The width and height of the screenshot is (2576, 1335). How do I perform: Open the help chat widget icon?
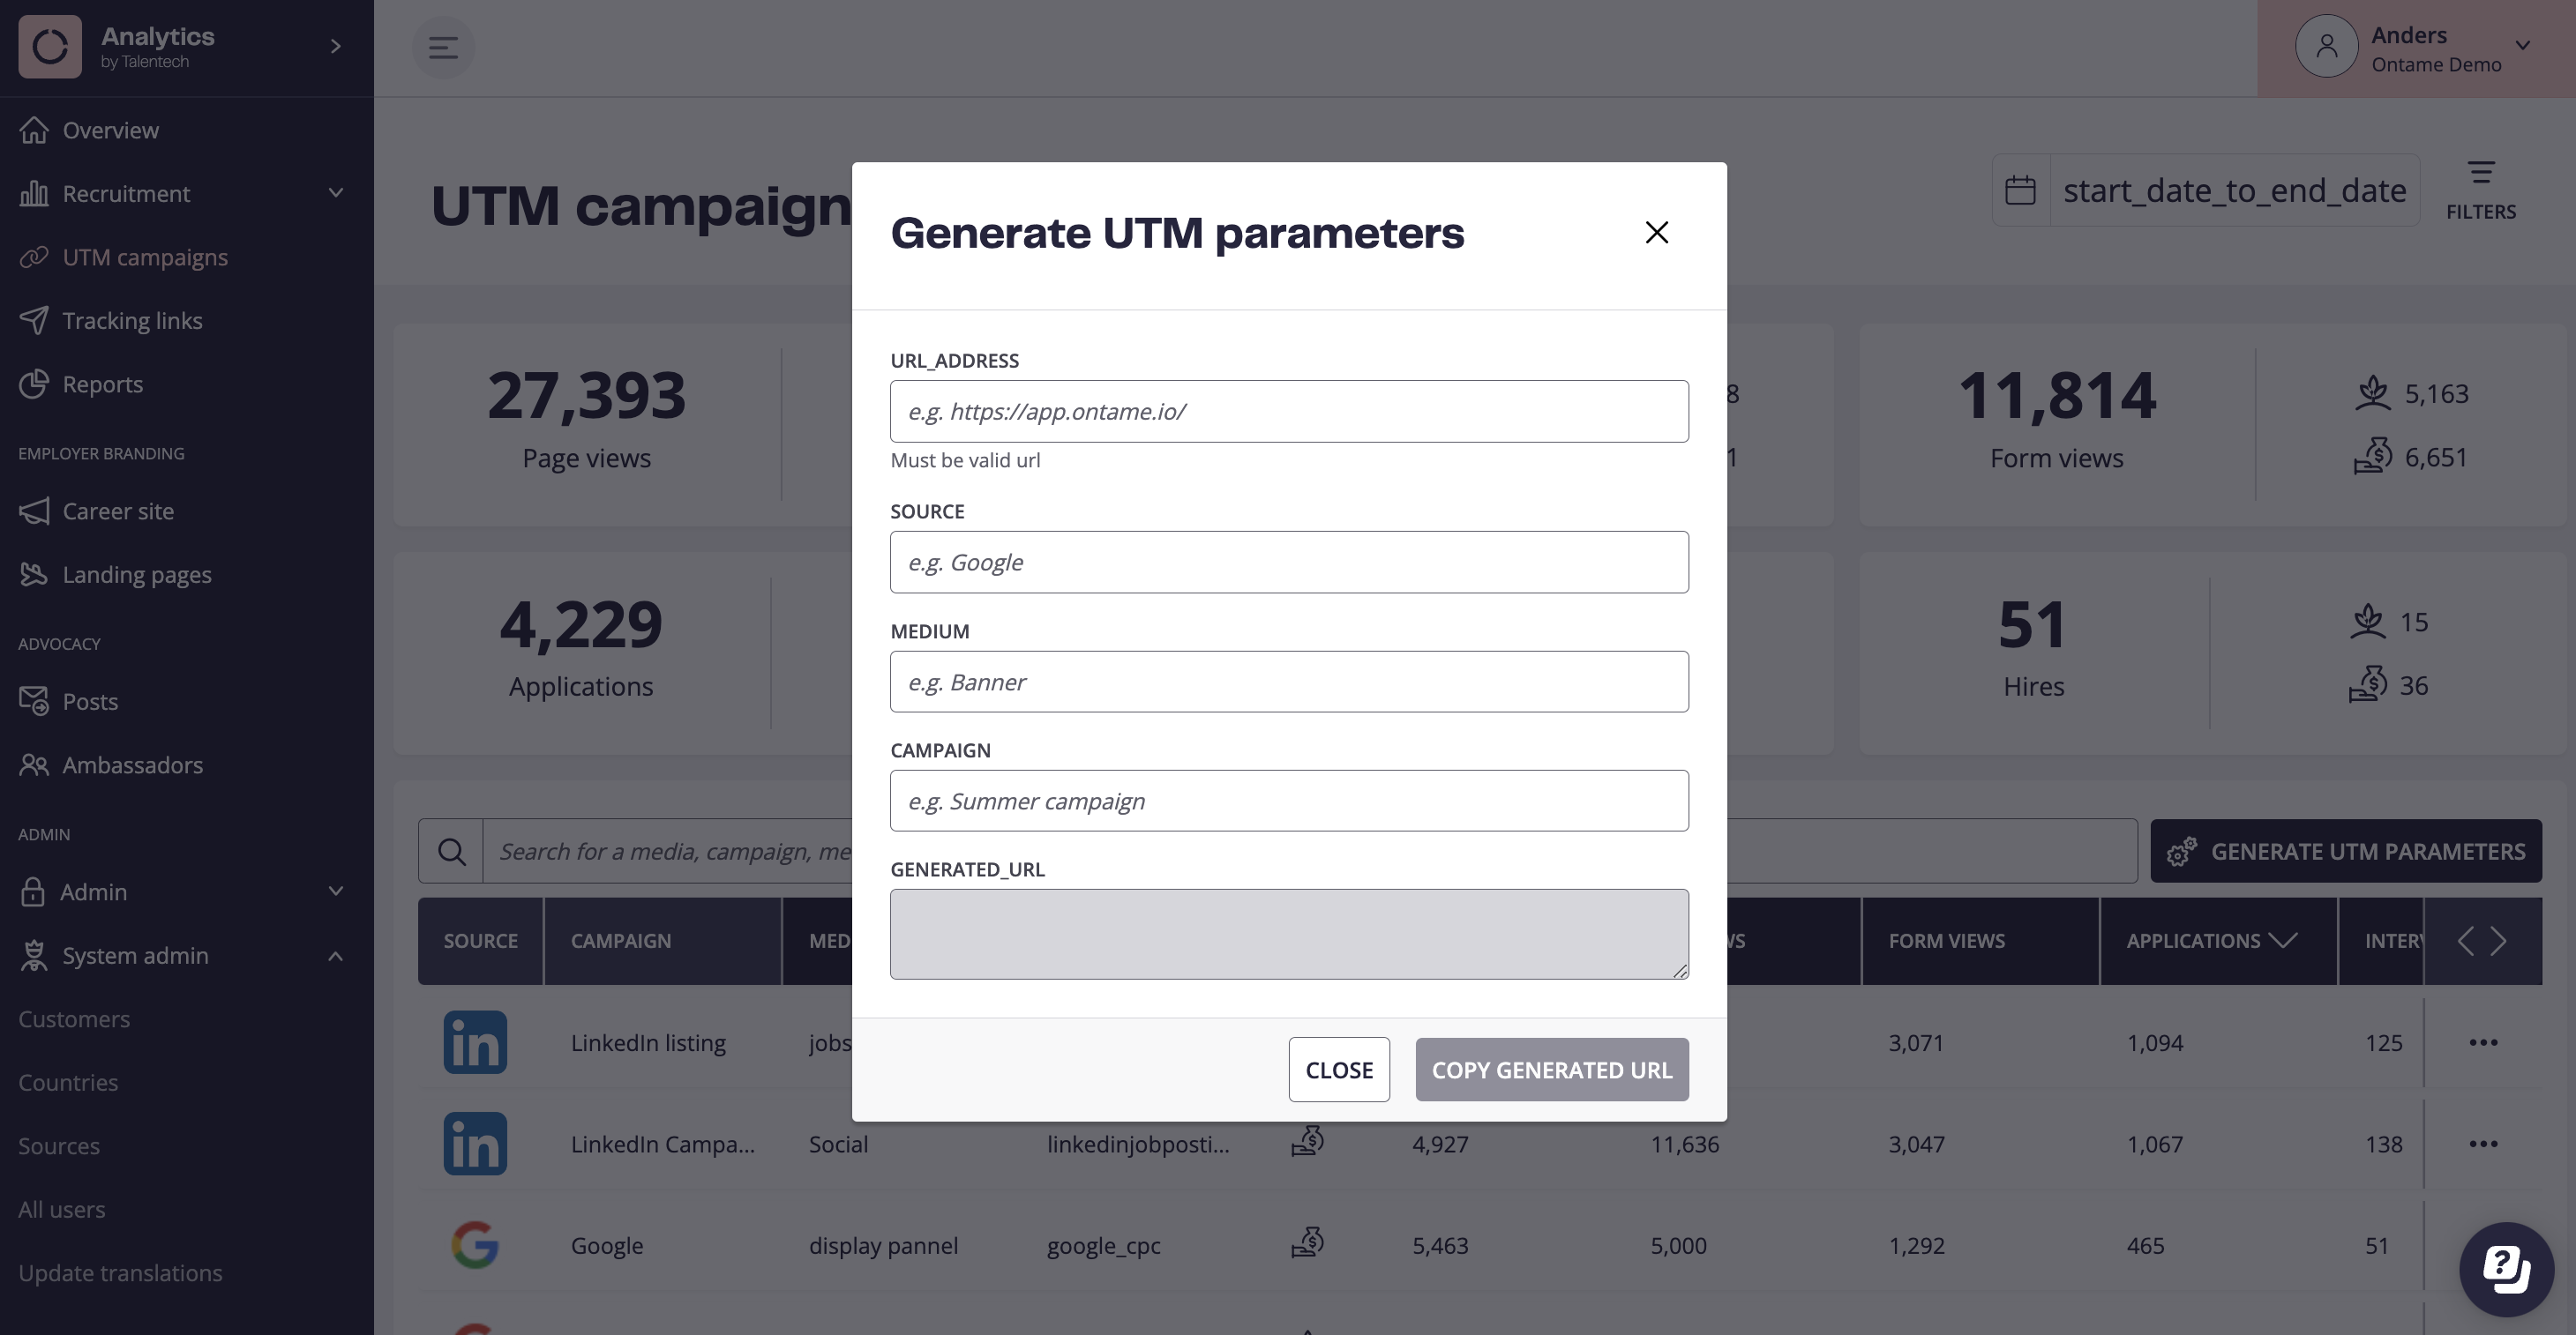pos(2507,1269)
